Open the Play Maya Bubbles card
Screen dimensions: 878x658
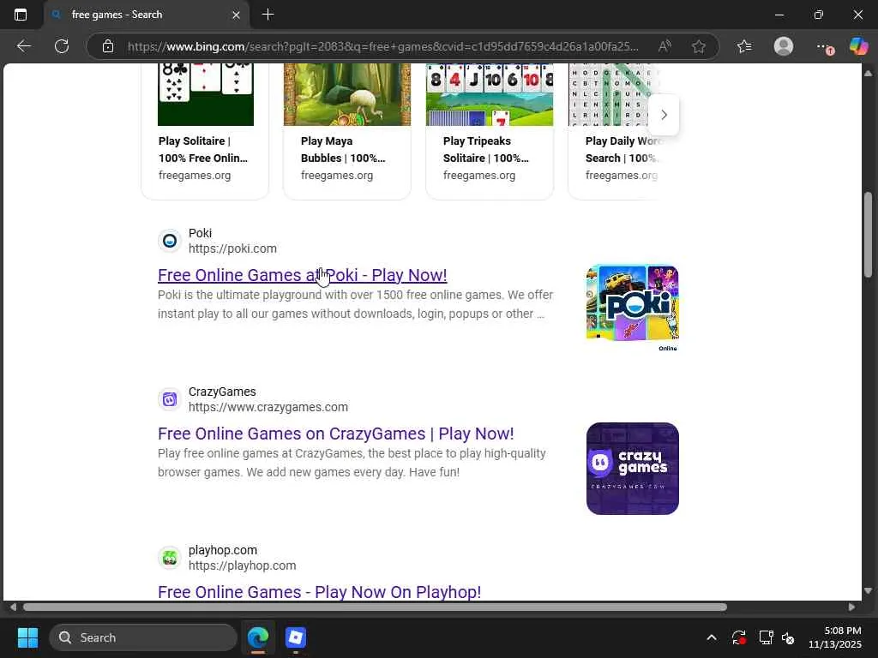coord(347,130)
